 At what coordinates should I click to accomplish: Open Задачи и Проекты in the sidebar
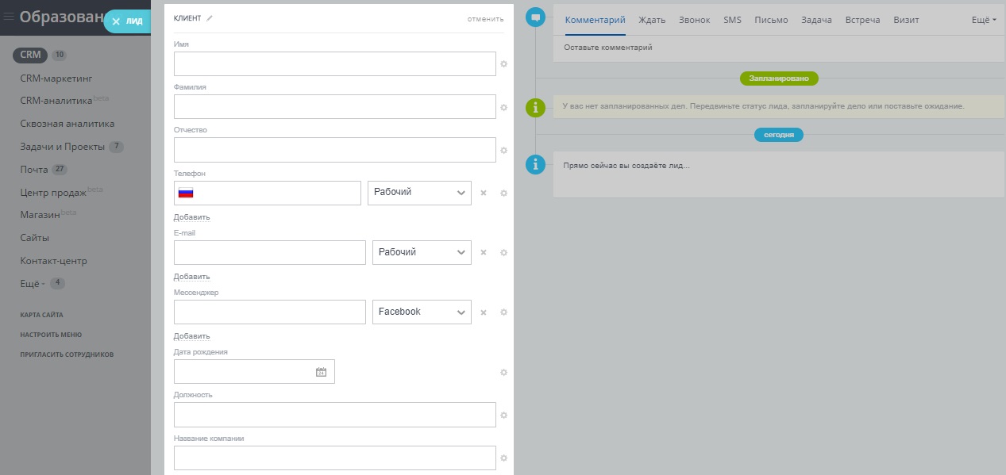[63, 147]
